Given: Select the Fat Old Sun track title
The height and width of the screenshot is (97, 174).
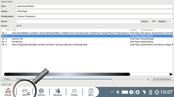Looking at the screenshot, I should (x=17, y=42).
